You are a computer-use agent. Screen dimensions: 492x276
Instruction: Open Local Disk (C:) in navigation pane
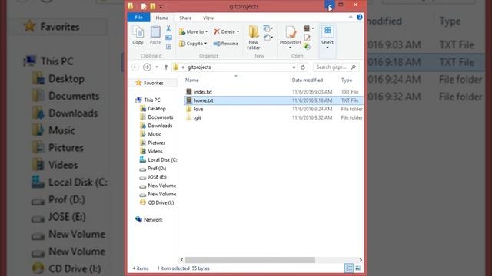pos(162,159)
